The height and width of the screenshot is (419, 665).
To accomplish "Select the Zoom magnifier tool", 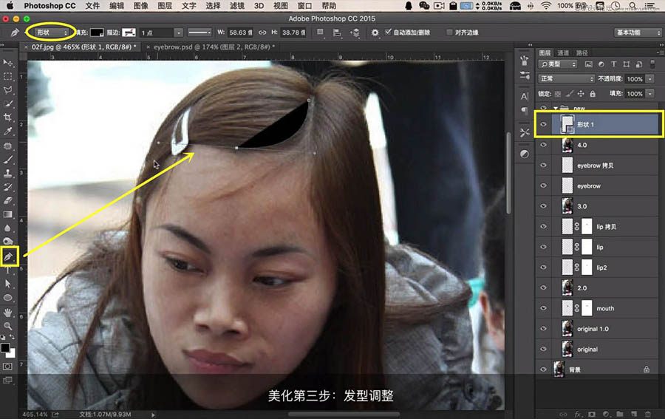I will coord(7,326).
